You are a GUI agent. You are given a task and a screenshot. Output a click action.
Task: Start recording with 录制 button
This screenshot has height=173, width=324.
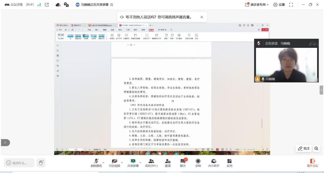198,162
